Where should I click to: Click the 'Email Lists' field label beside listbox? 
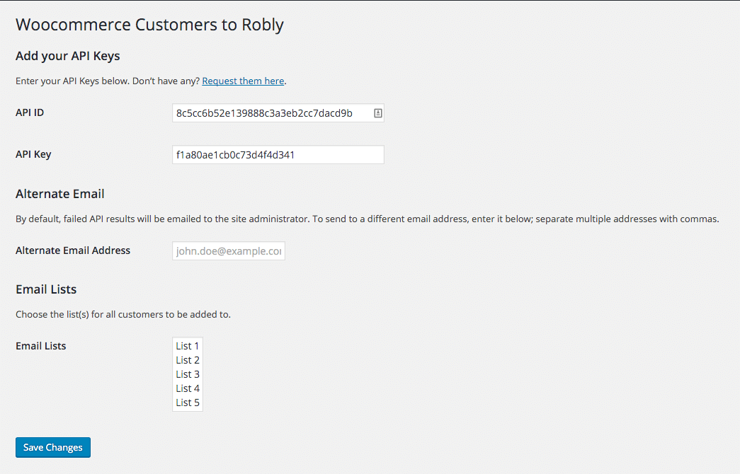[x=40, y=346]
